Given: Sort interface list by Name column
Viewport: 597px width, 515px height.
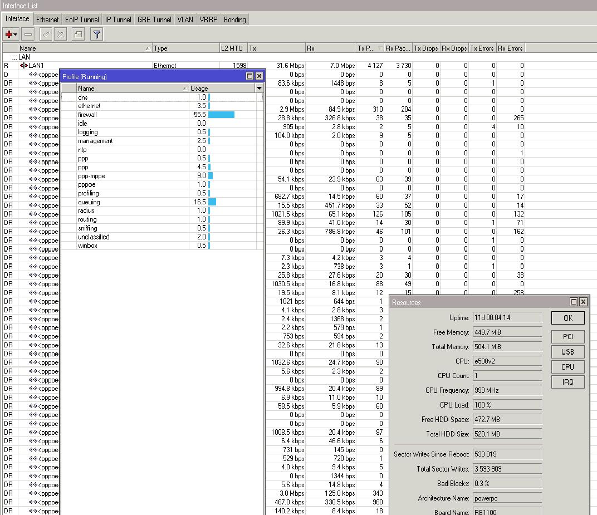Looking at the screenshot, I should (84, 48).
